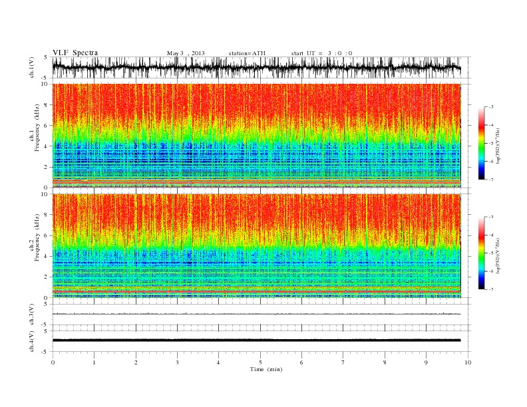
Task: Click the ch.3 (V) waveform trace
Action: coord(256,314)
